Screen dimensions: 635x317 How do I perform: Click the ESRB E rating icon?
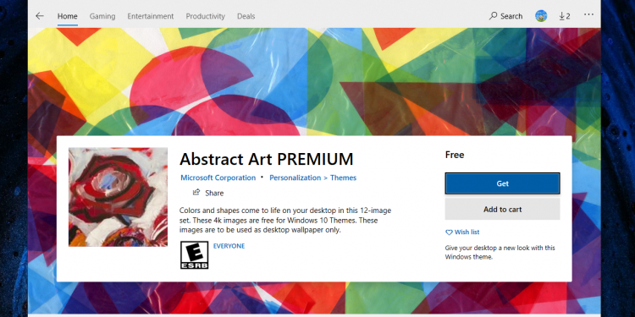(195, 255)
